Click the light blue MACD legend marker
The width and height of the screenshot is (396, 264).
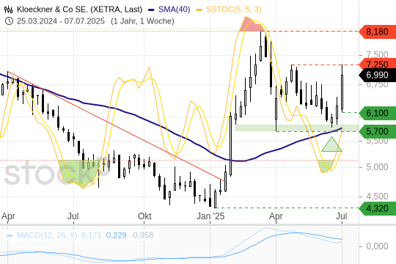click(x=10, y=235)
